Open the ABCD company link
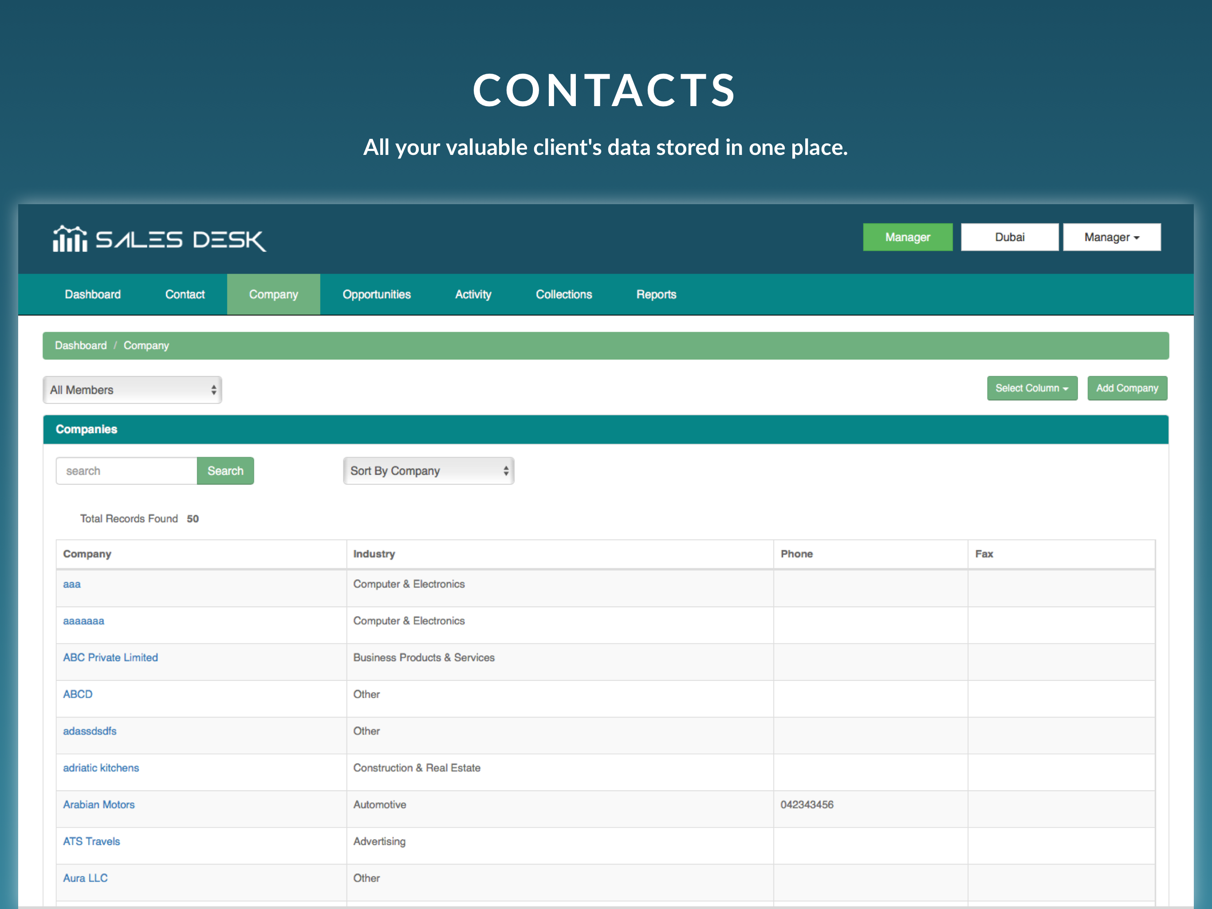The image size is (1212, 909). [78, 694]
